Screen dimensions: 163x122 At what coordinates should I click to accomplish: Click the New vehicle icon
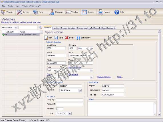click(x=46, y=38)
